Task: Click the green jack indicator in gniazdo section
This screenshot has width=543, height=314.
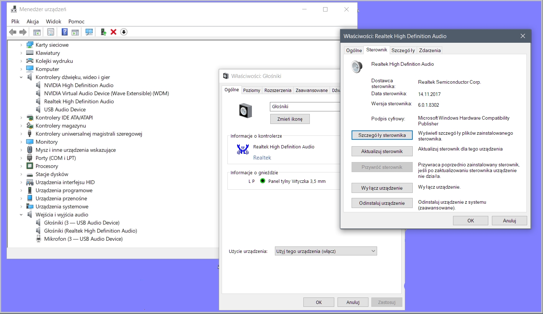Action: [262, 181]
